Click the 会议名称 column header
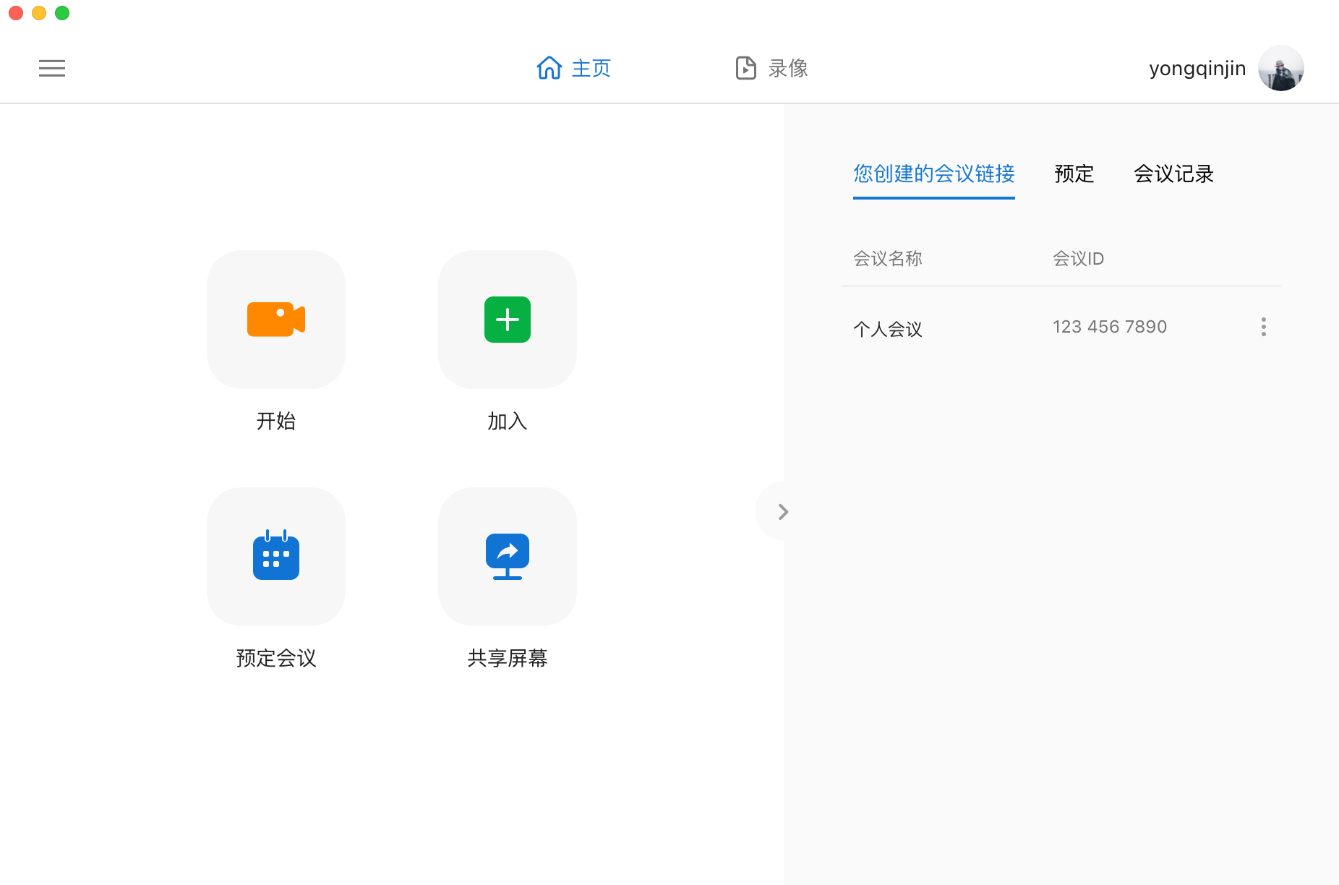 [888, 258]
